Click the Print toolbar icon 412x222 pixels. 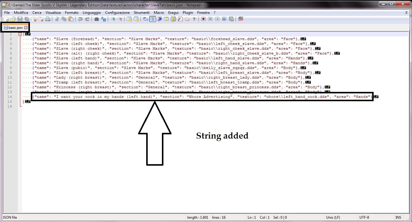click(48, 19)
